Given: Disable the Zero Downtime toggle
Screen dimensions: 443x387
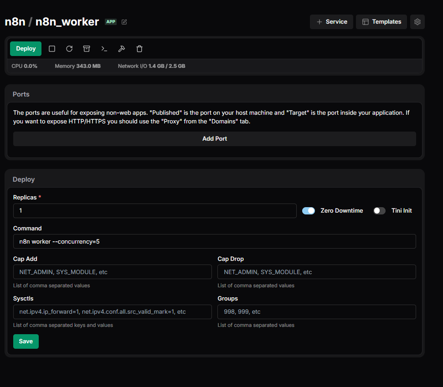Looking at the screenshot, I should click(x=309, y=211).
